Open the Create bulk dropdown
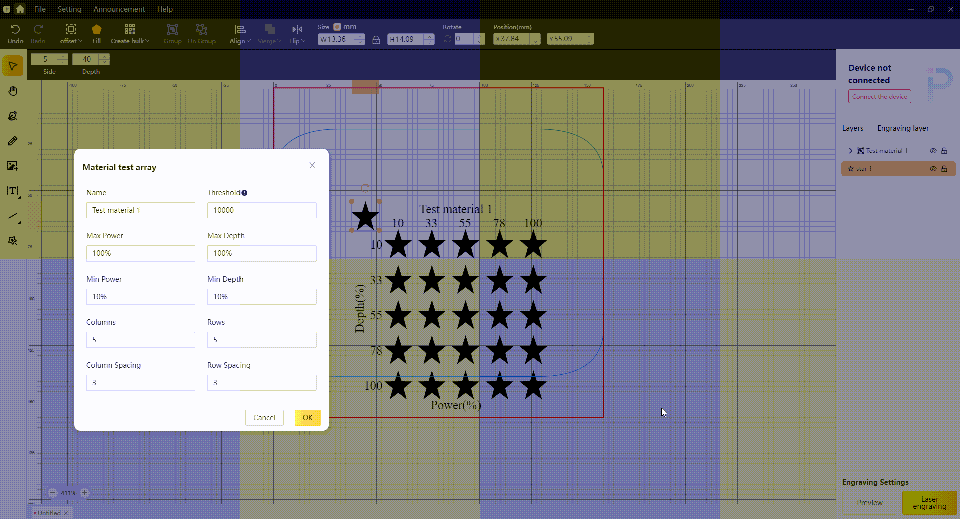Screen dimensions: 960x519 pos(130,33)
